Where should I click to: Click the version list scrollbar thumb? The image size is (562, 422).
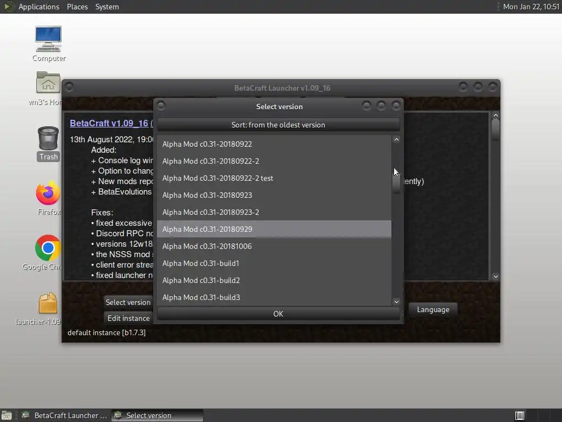pos(396,182)
